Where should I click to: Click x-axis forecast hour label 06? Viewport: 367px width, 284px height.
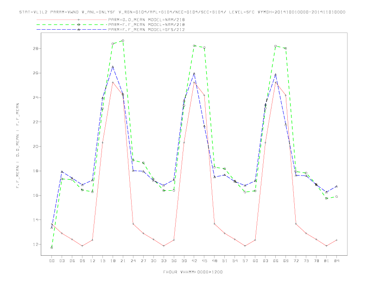click(x=72, y=261)
